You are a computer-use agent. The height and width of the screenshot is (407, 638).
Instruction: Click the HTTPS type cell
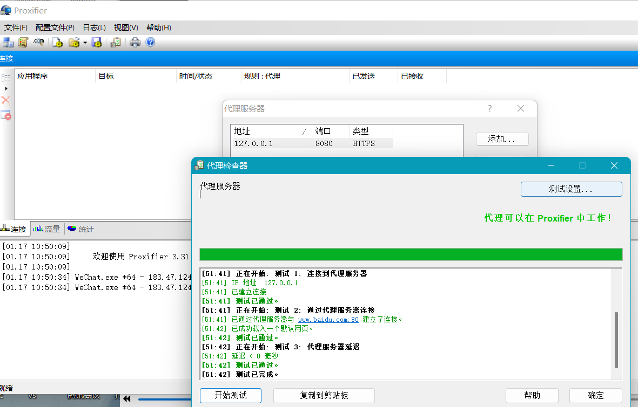(x=364, y=143)
